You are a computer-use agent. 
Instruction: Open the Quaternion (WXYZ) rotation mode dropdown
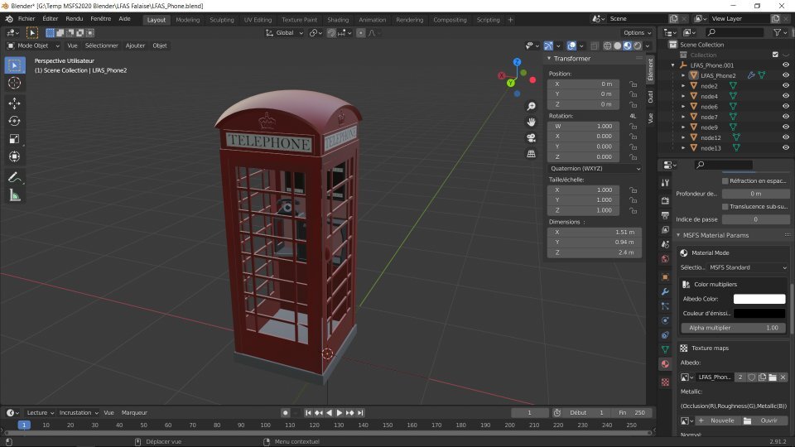(595, 168)
